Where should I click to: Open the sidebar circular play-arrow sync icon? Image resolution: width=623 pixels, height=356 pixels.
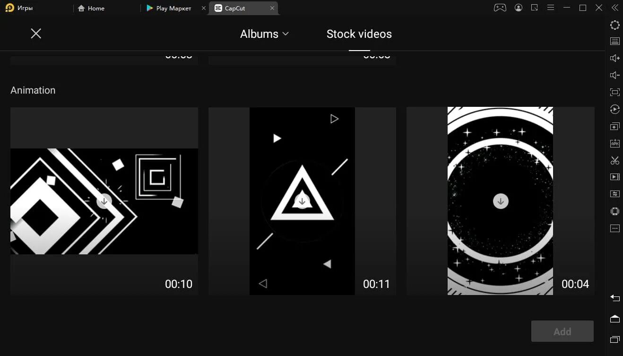tap(614, 109)
